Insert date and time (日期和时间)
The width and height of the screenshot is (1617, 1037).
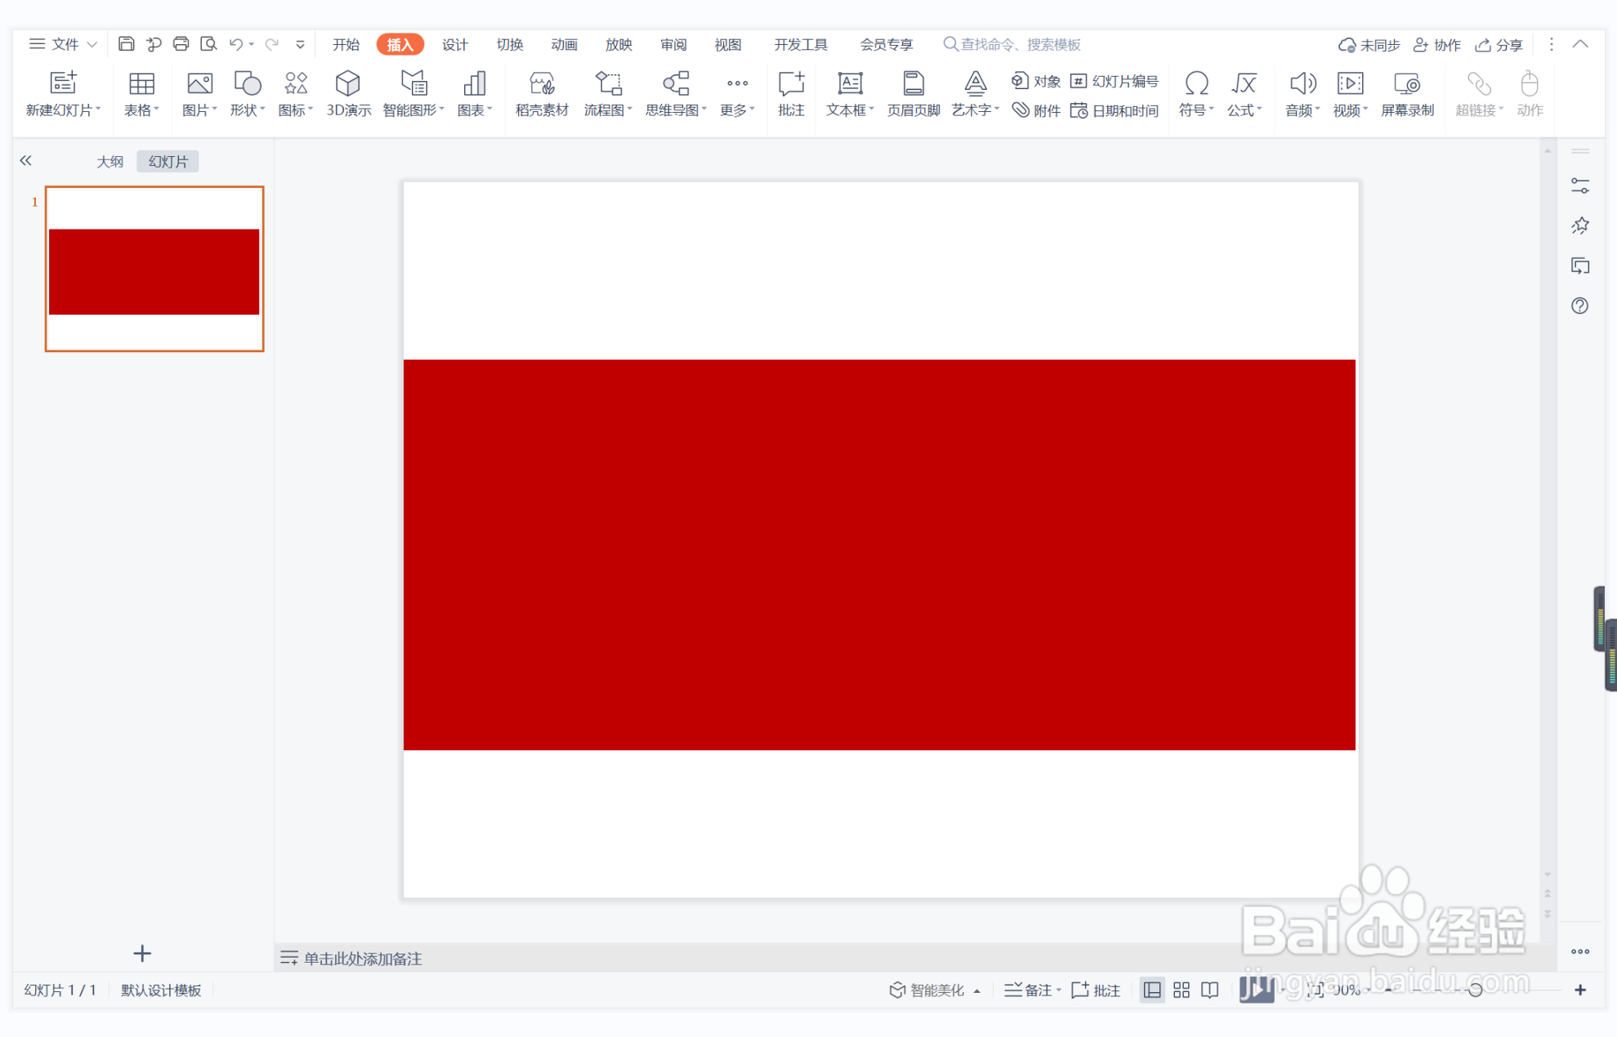coord(1114,110)
